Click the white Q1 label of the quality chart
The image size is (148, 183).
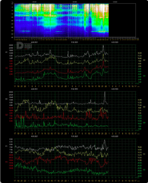point(6,99)
